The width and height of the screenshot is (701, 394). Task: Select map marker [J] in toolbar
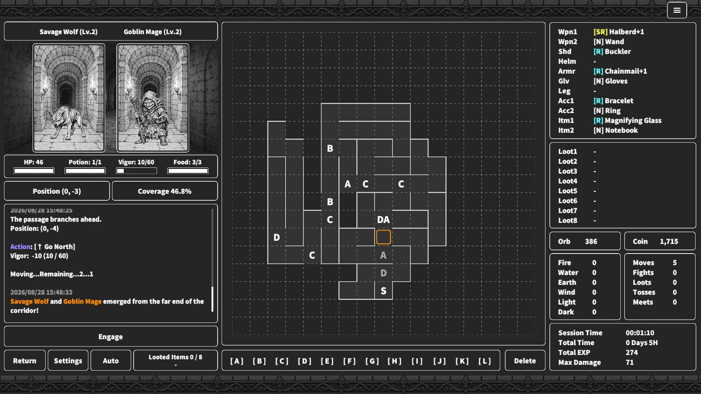tap(440, 361)
